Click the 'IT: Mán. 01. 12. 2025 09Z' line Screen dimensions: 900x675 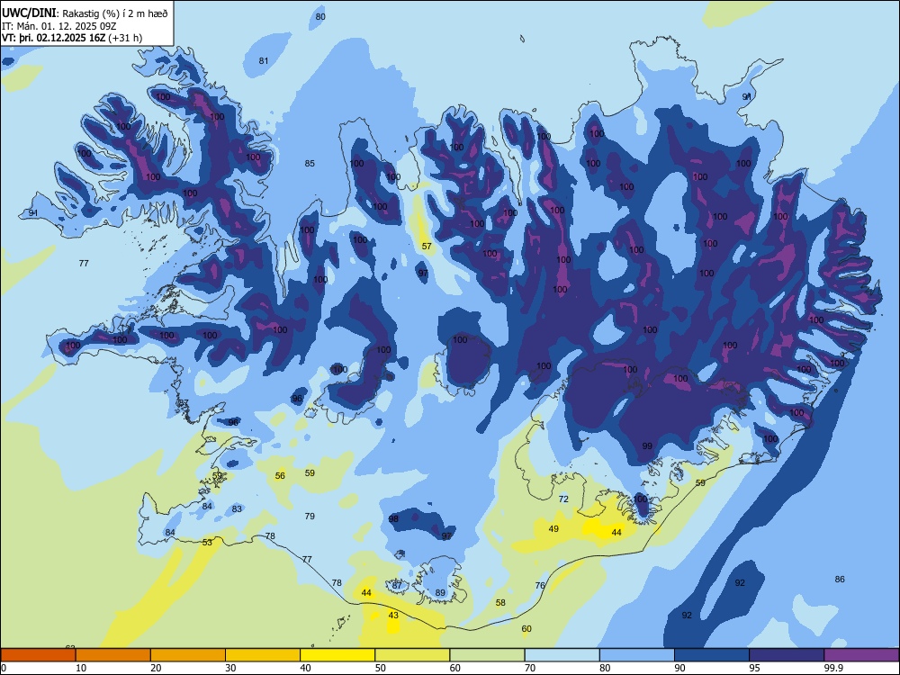click(59, 26)
